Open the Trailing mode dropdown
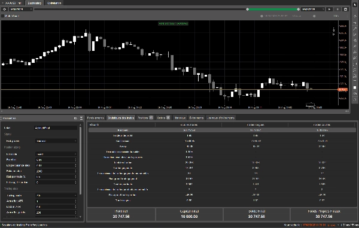Image resolution: width=359 pixels, height=228 pixels. point(56,196)
